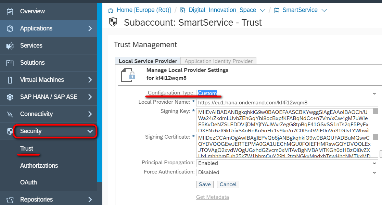Image resolution: width=382 pixels, height=205 pixels.
Task: Open Digital_Innovation_Space breadcrumb link
Action: (x=222, y=10)
